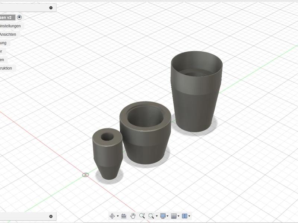Select the Zoom magnifier tool
Screen dimensions: 298x223
[x=142, y=216]
